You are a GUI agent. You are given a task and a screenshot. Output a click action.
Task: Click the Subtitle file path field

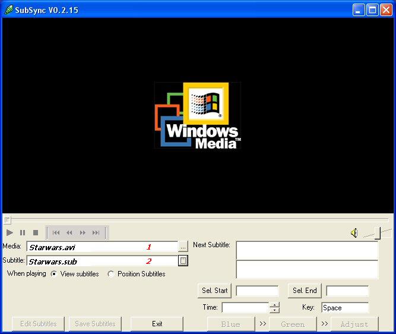pyautogui.click(x=102, y=261)
